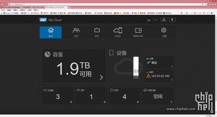Open the 共享 shares tab
Image resolution: width=217 pixels, height=117 pixels.
[x=97, y=32]
